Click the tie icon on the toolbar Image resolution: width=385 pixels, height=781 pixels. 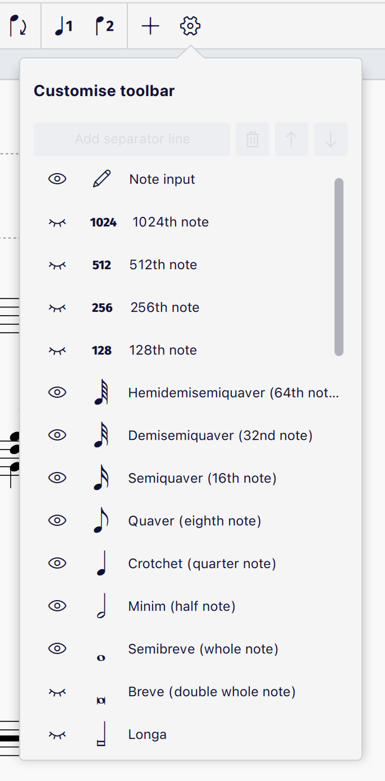[19, 26]
